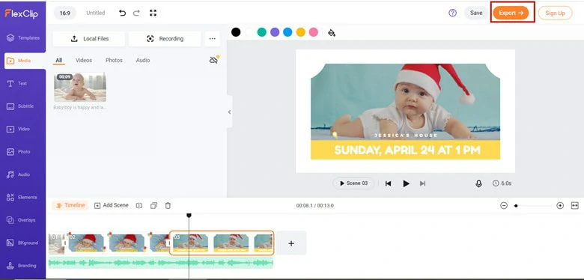Viewport: 584px width, 280px height.
Task: Play Scene 03 preview
Action: point(353,183)
